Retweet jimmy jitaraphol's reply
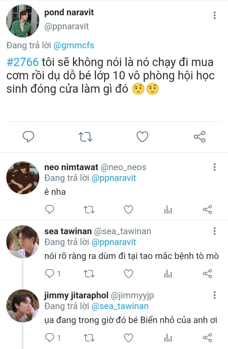Screen dimensions: 228x349 pos(89,338)
